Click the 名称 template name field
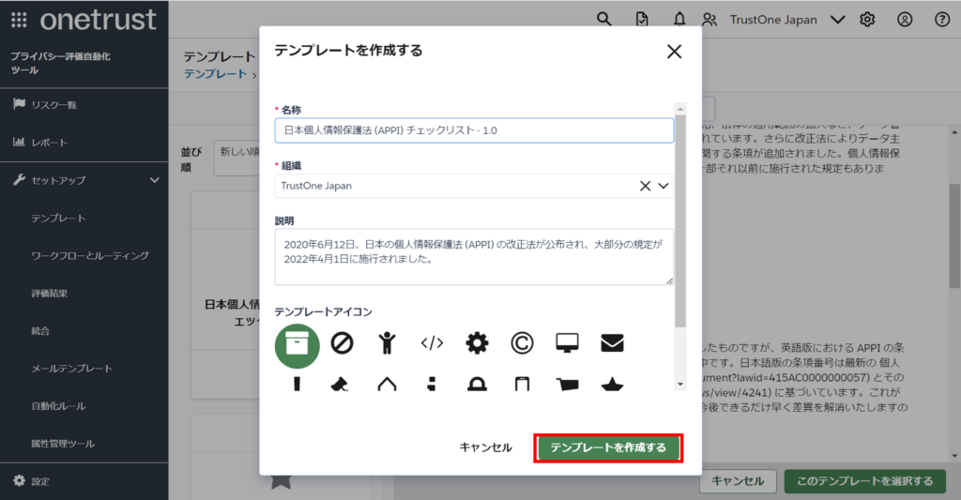The height and width of the screenshot is (500, 961). pos(474,130)
